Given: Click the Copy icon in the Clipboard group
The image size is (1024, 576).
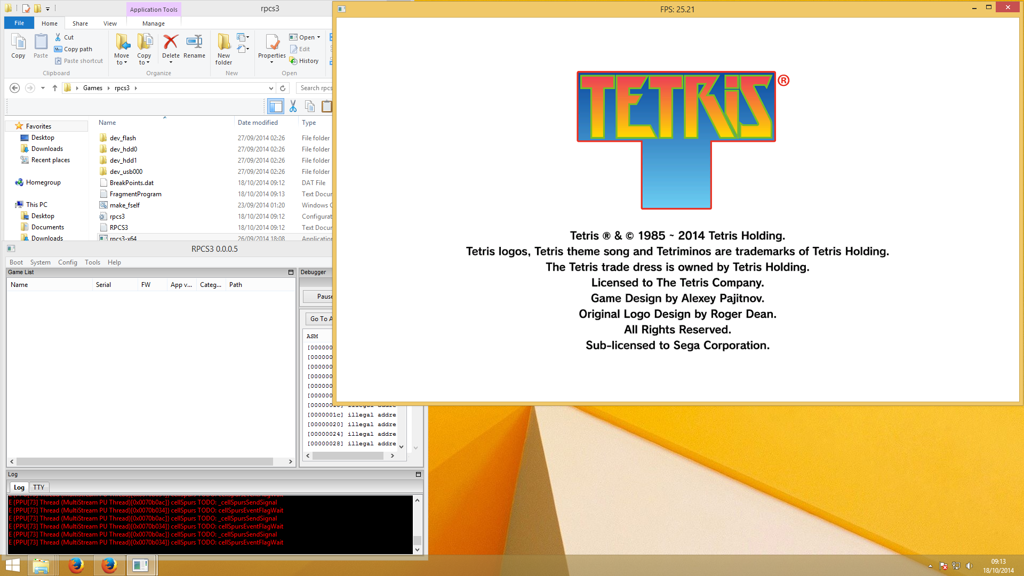Looking at the screenshot, I should [x=18, y=46].
